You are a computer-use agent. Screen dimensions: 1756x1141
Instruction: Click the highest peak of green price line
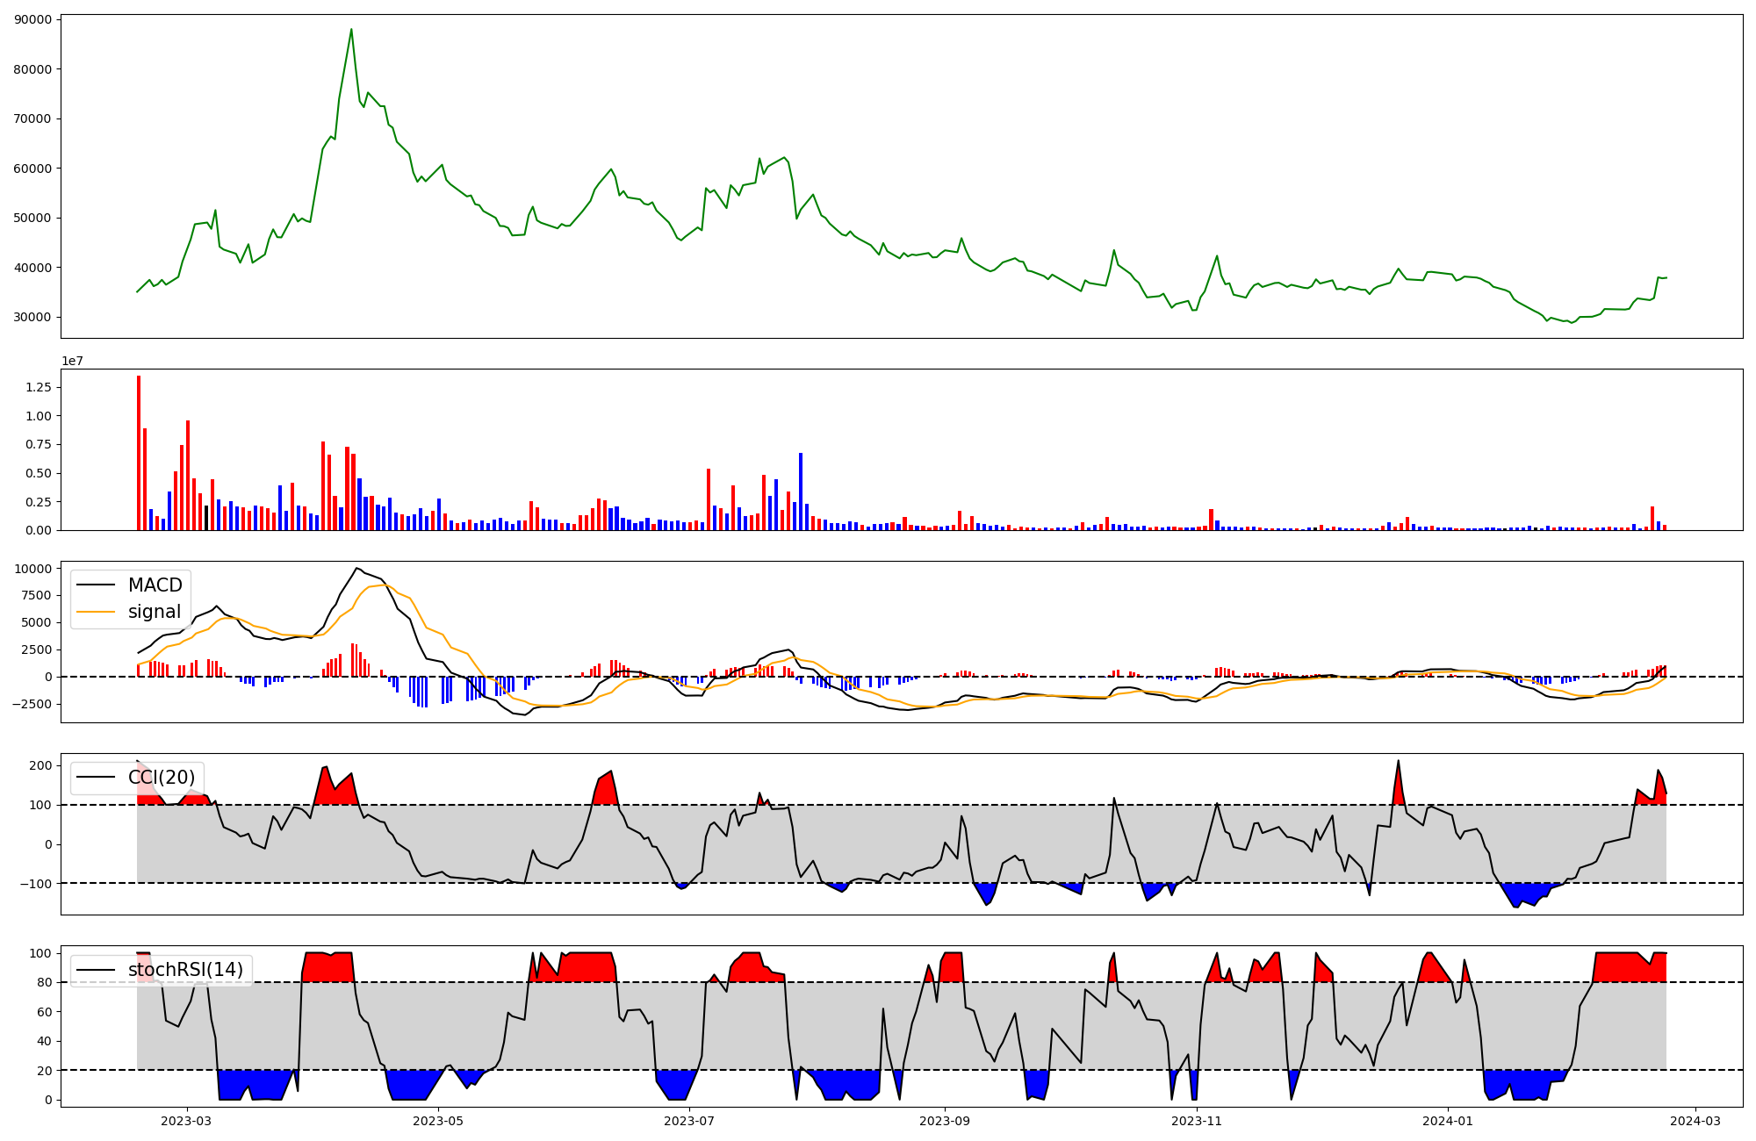pos(351,30)
